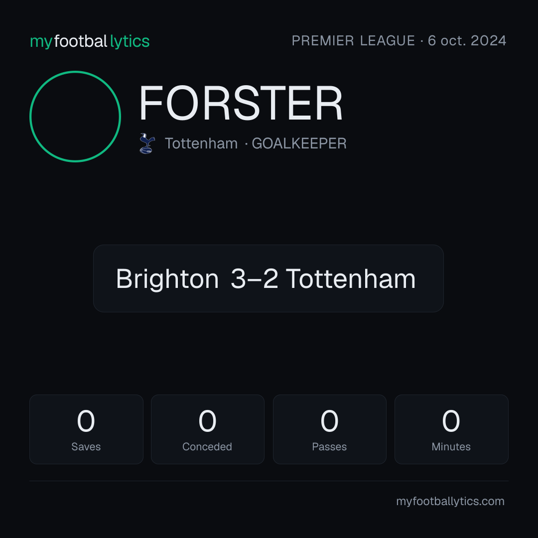Open the Minutes stat card

pyautogui.click(x=451, y=429)
